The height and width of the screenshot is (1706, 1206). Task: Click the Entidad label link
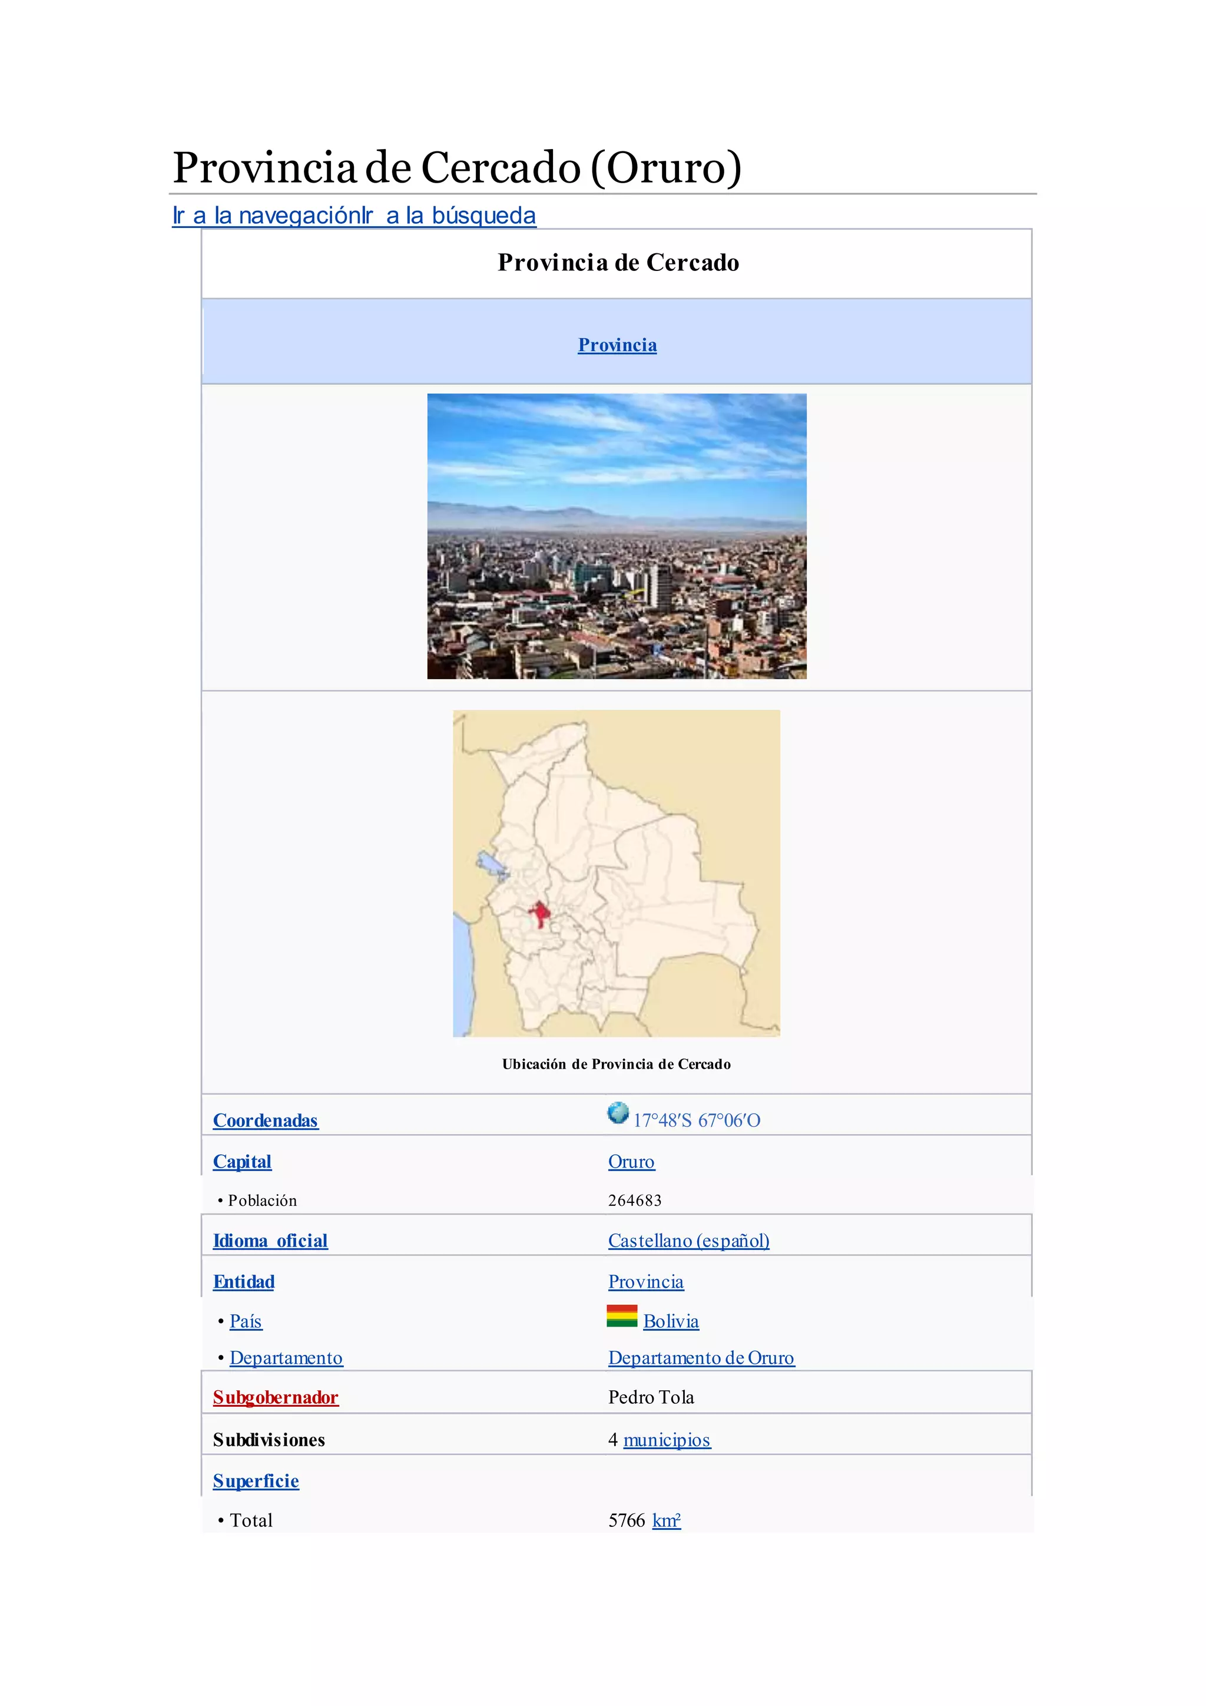(x=244, y=1282)
